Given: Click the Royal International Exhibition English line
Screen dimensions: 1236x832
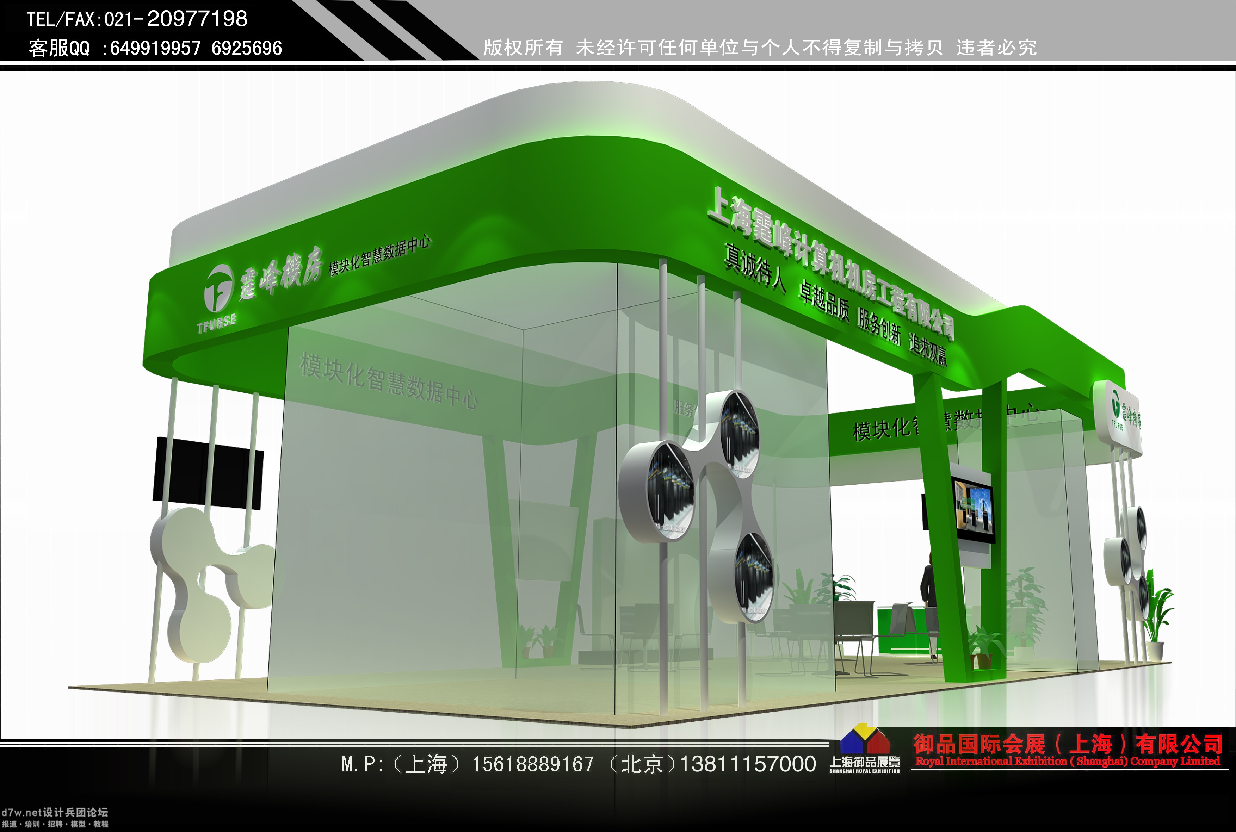Looking at the screenshot, I should tap(1068, 761).
